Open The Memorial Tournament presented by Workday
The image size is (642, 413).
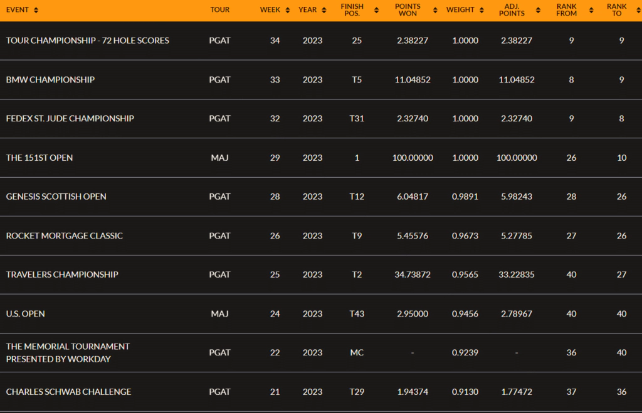(x=68, y=352)
